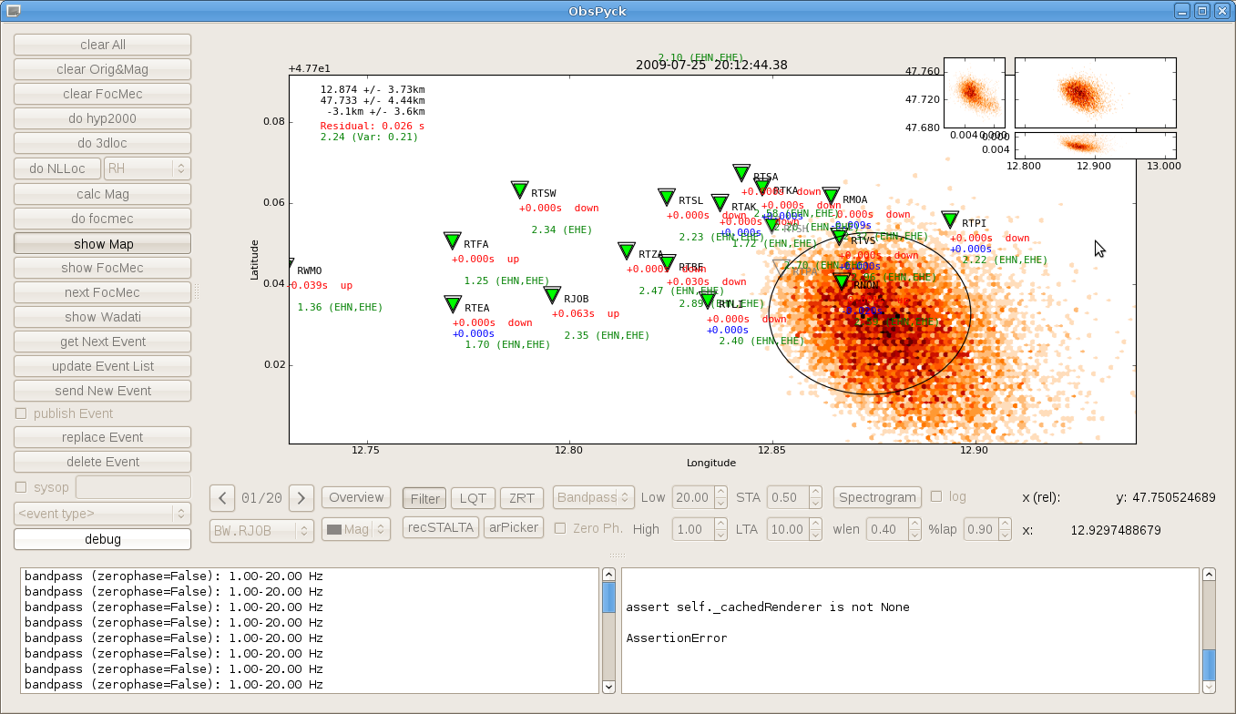The image size is (1236, 714).
Task: Open the Bandpass filter type dropdown
Action: coord(593,497)
